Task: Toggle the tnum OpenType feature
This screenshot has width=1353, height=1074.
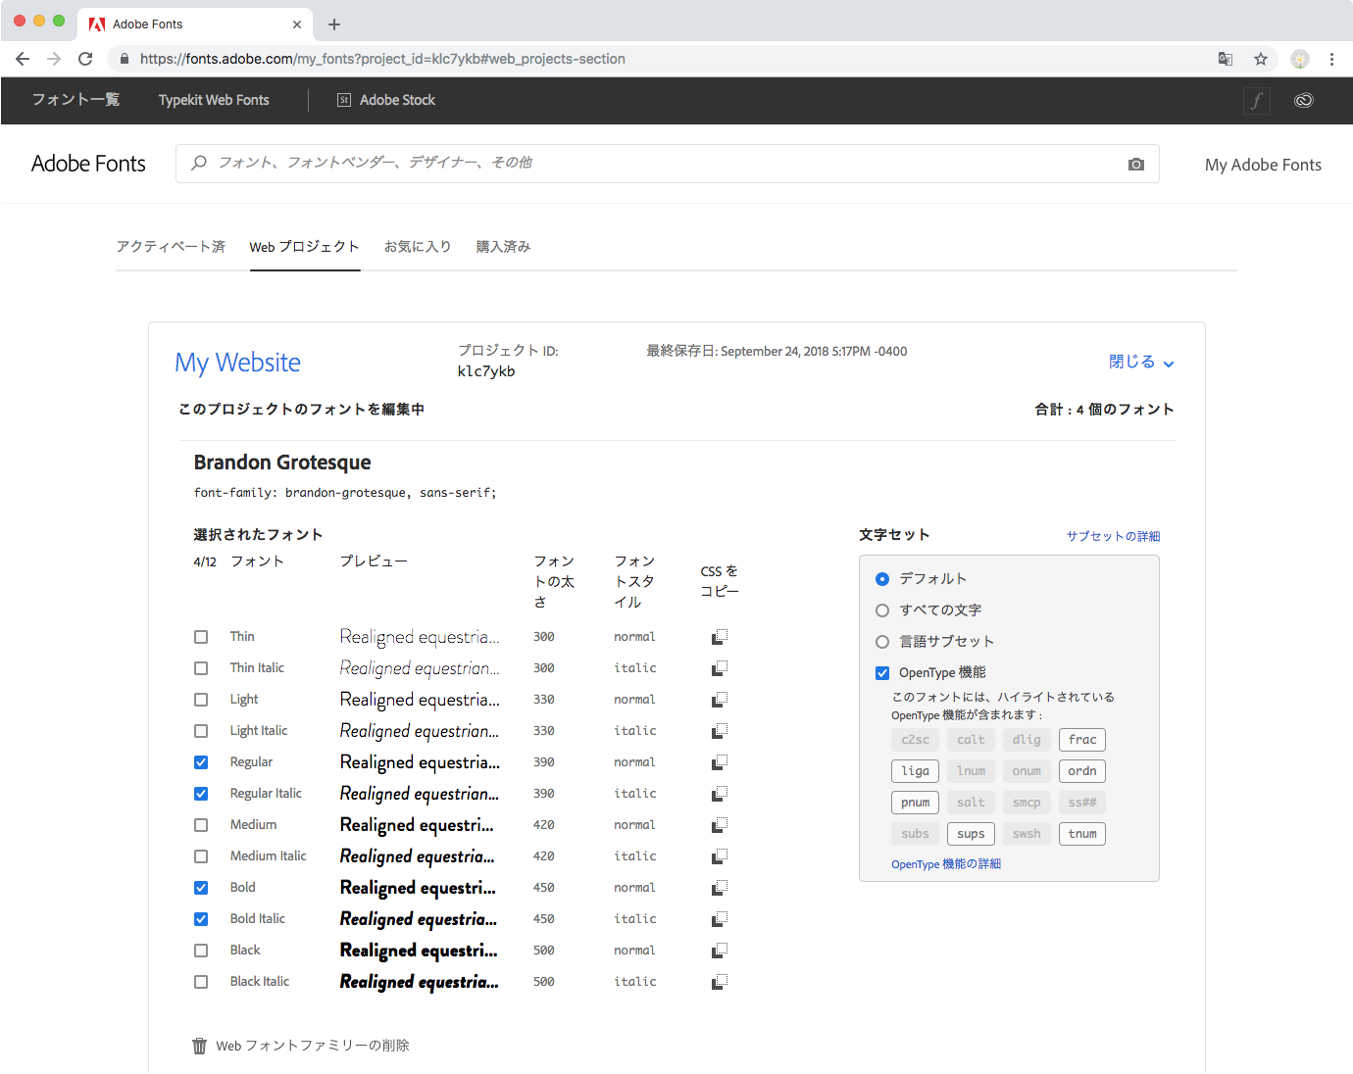Action: click(x=1082, y=834)
